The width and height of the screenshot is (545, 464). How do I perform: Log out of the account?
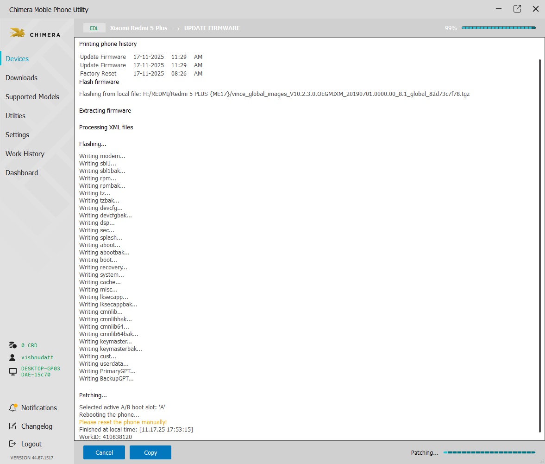click(31, 444)
